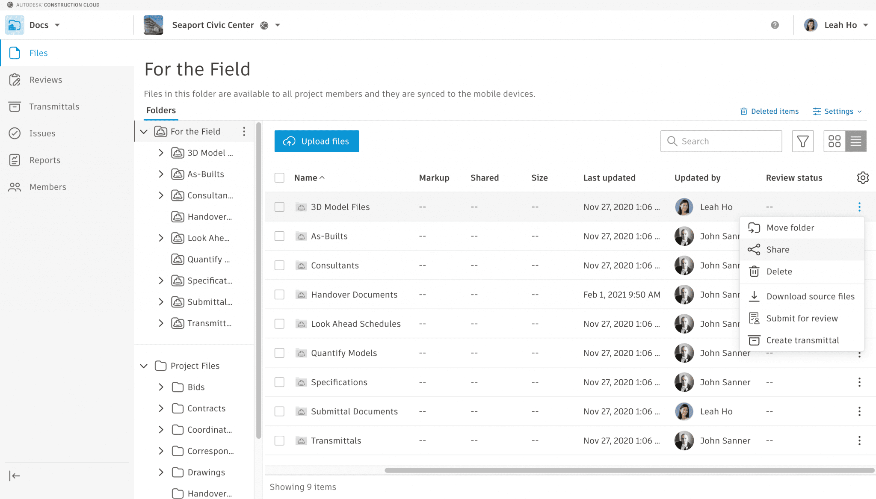Select Create transmittal in the context menu
Image resolution: width=876 pixels, height=499 pixels.
coord(802,340)
